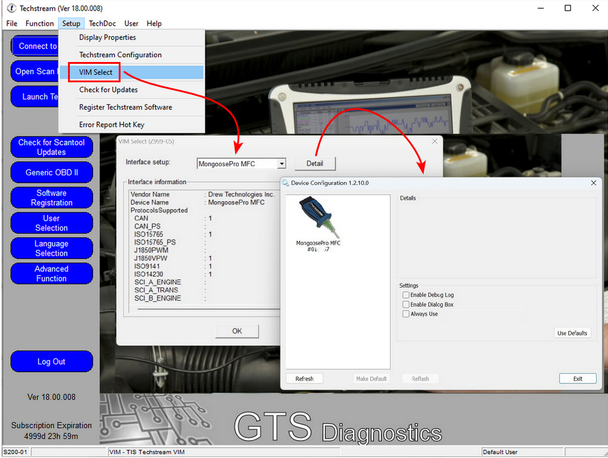The height and width of the screenshot is (458, 608).
Task: Click the ISO15765 protocol row
Action: point(172,234)
